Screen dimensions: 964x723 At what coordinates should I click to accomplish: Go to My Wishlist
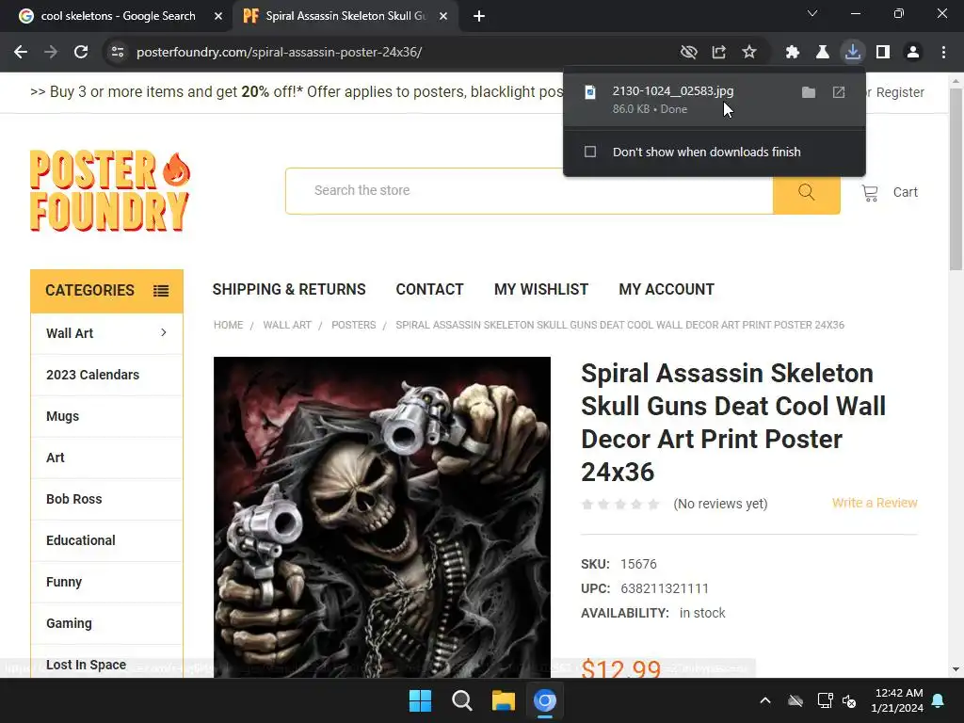[541, 290]
